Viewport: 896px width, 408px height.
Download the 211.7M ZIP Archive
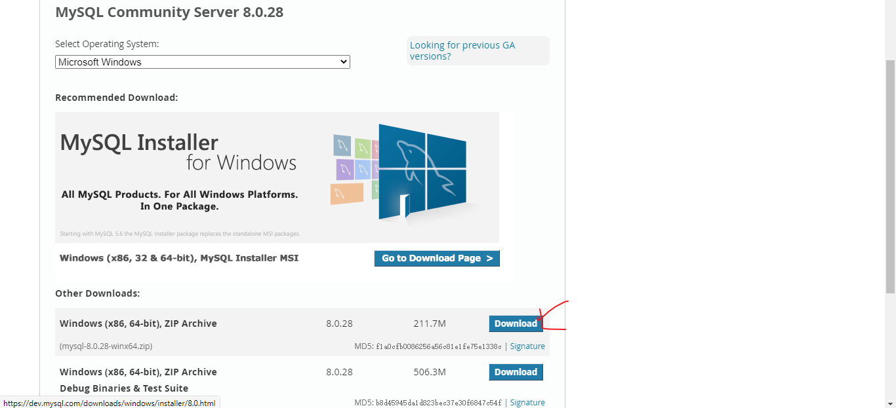pos(516,324)
